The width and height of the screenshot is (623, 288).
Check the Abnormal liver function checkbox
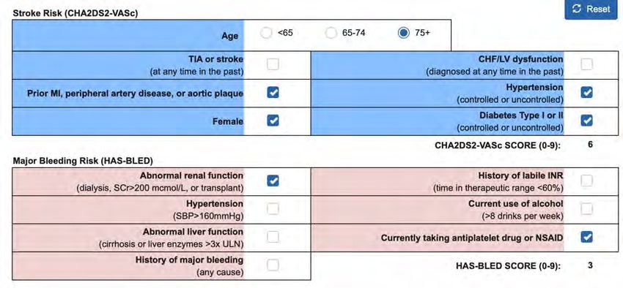[273, 237]
